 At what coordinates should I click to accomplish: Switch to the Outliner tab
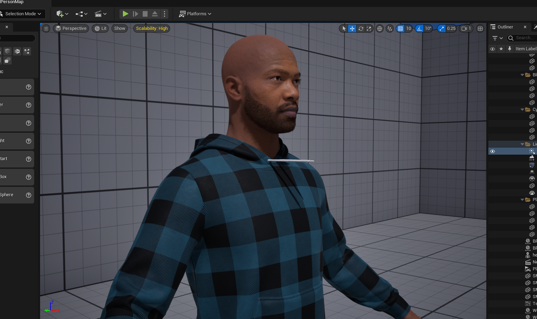tap(505, 27)
